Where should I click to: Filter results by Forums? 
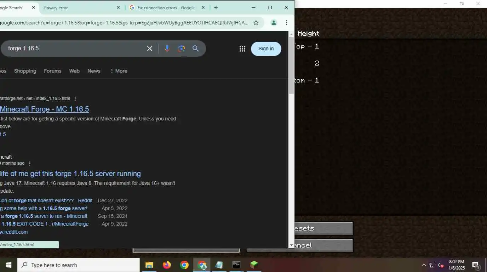click(53, 71)
